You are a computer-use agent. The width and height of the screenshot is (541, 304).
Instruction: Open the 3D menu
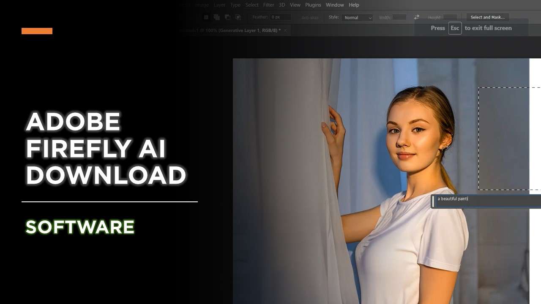click(x=282, y=5)
